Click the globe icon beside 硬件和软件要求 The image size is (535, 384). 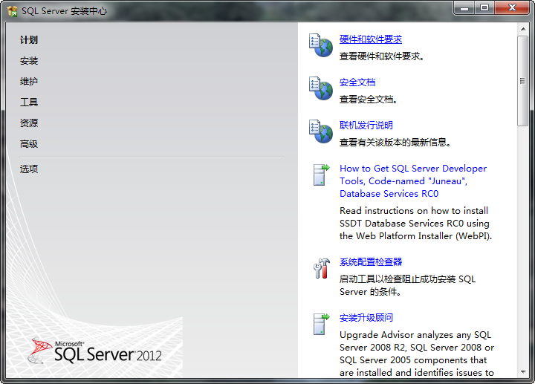321,45
